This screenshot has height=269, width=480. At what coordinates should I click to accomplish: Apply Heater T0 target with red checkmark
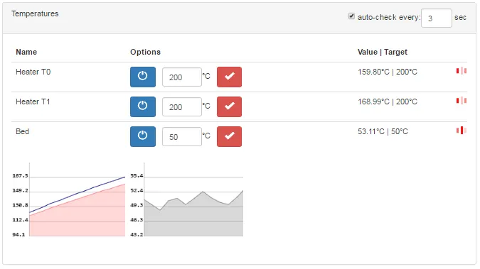click(229, 77)
